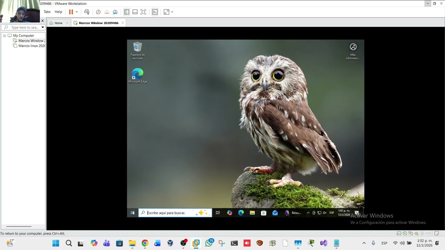The height and width of the screenshot is (250, 445).
Task: Open the Help menu
Action: (x=58, y=12)
